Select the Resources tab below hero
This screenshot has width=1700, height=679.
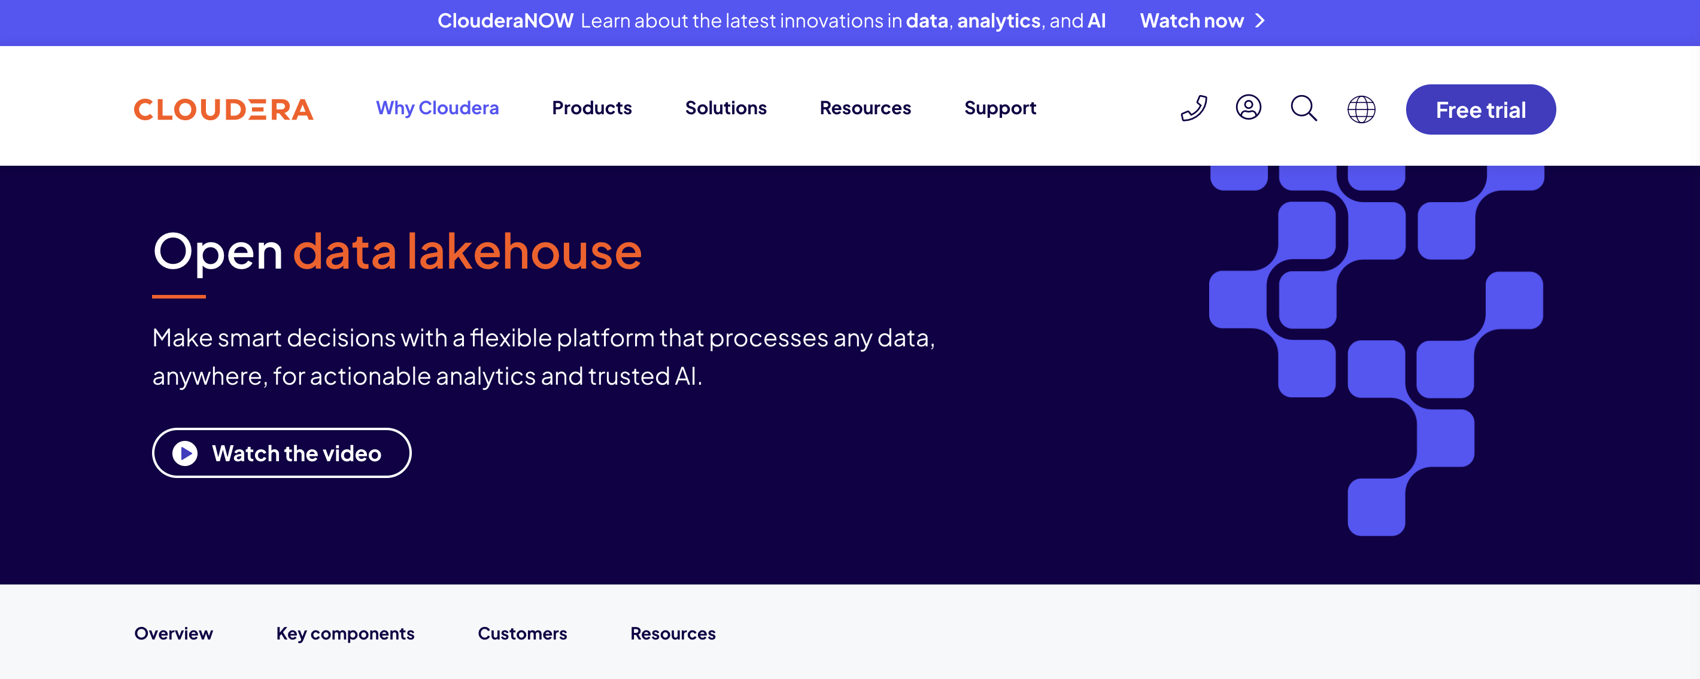point(672,634)
